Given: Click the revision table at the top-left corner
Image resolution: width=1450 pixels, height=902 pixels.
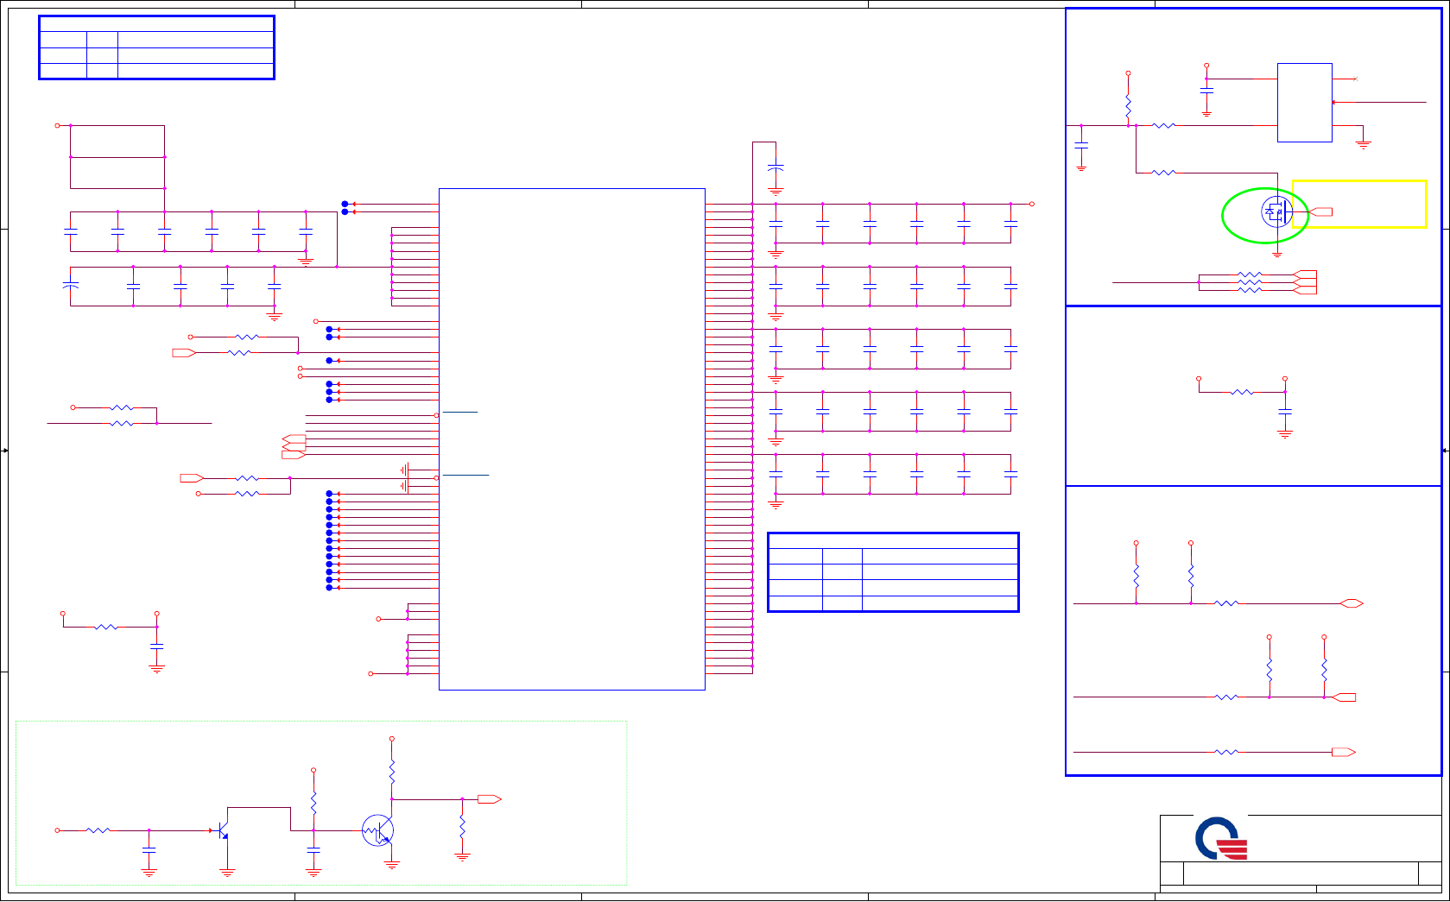Looking at the screenshot, I should (156, 47).
